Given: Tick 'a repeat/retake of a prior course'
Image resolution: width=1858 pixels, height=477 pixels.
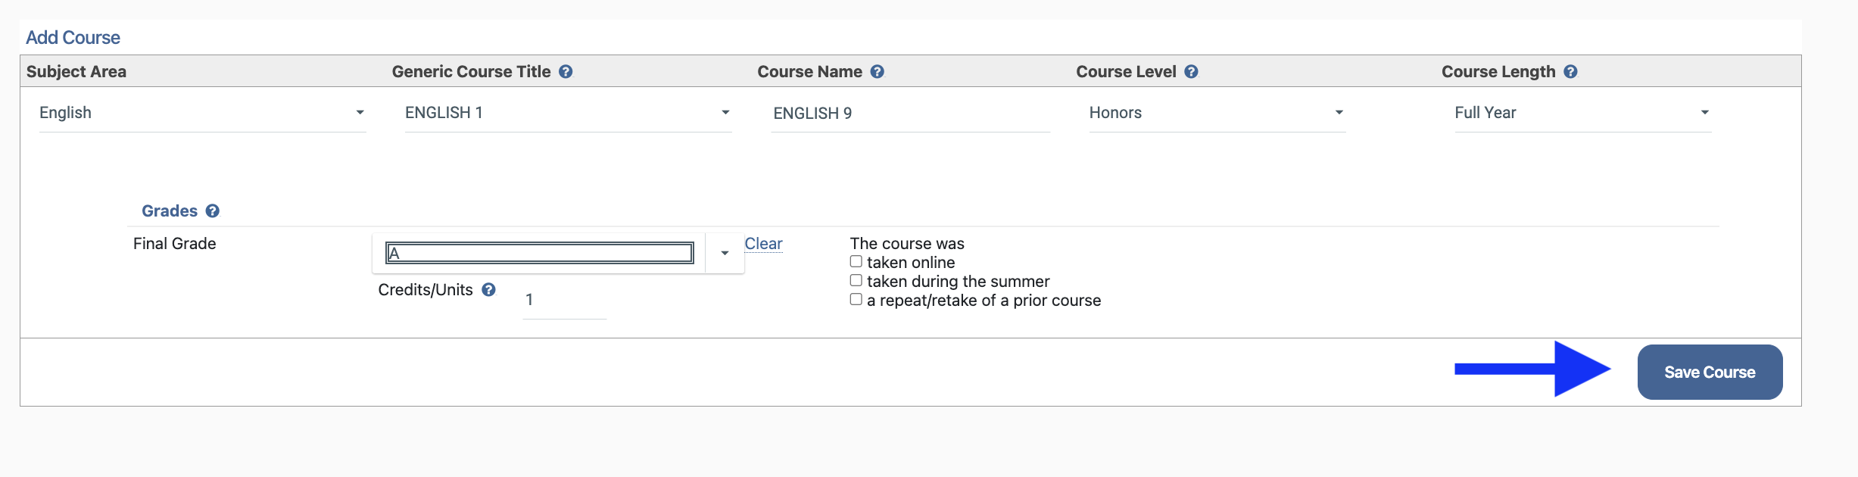Looking at the screenshot, I should coord(856,300).
